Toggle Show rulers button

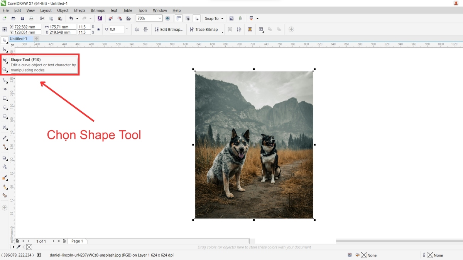coord(179,18)
